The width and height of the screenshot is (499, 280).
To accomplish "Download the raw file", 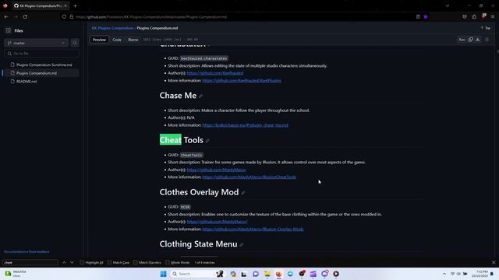I will pos(478,40).
